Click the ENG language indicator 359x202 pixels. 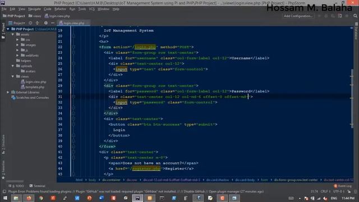[x=334, y=198]
